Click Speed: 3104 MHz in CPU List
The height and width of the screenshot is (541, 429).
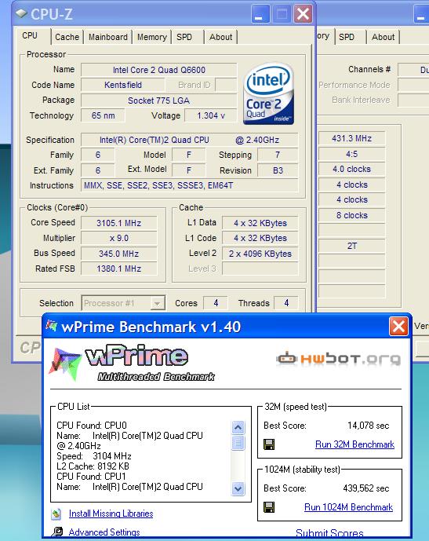tap(94, 456)
